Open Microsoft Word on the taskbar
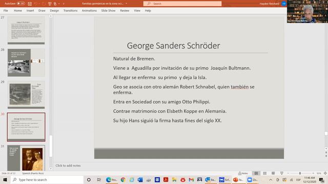Screen dimensions: 328x184 pyautogui.click(x=140, y=179)
